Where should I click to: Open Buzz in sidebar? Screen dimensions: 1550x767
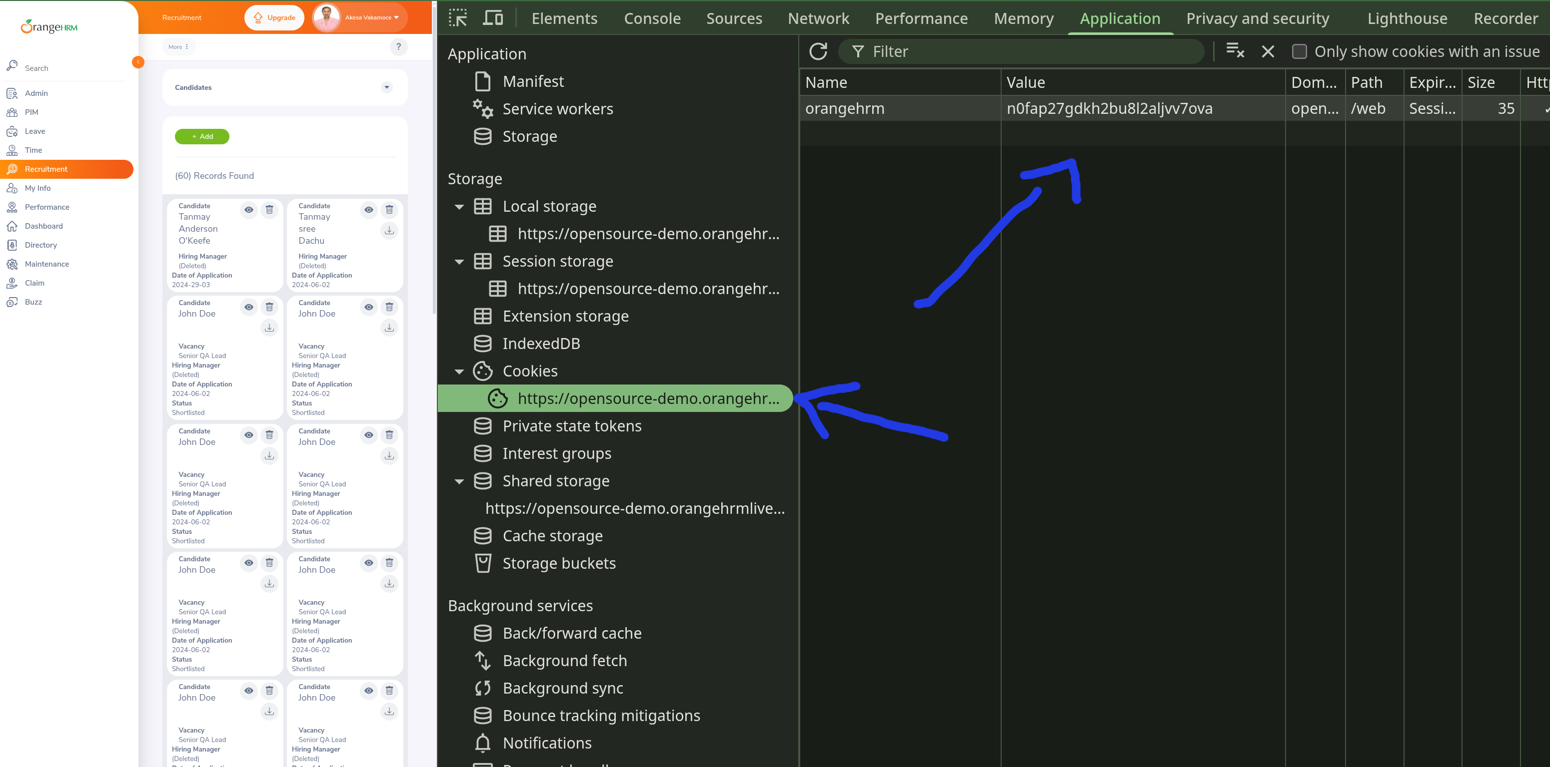[x=66, y=302]
